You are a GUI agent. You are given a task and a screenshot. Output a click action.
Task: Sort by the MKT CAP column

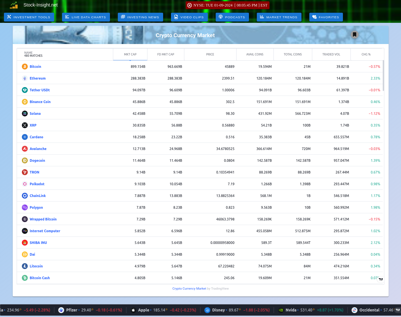pyautogui.click(x=130, y=54)
